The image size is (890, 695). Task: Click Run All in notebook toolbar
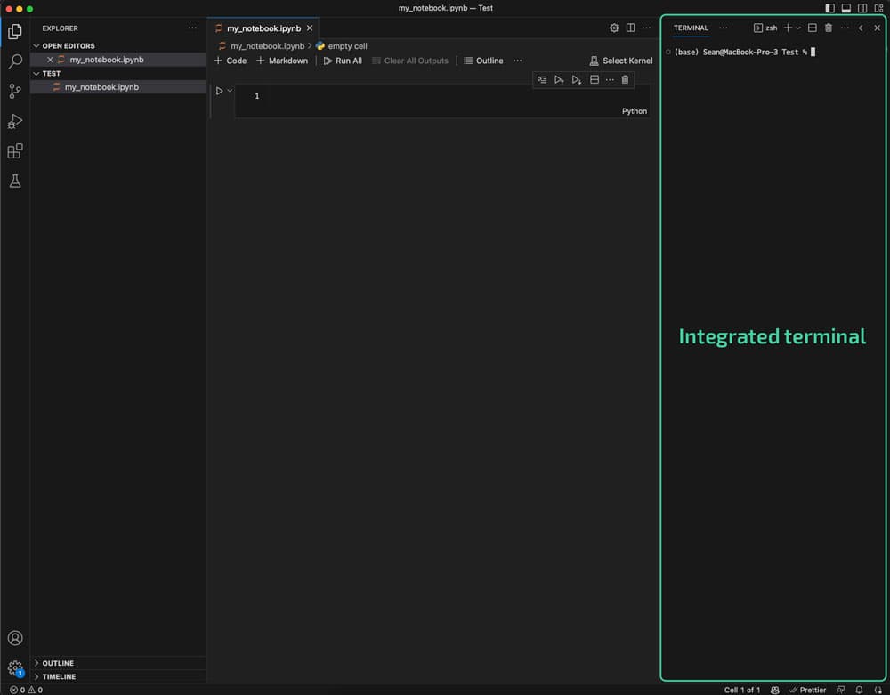[343, 61]
